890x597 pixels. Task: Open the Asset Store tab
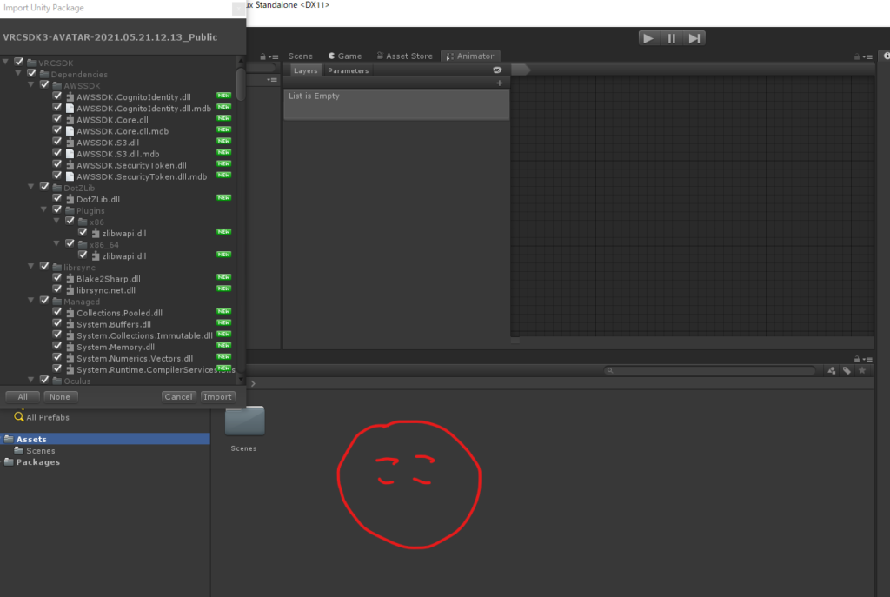pos(405,56)
